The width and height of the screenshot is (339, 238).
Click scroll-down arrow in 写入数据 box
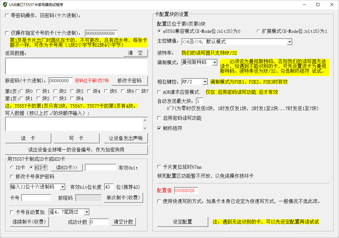click(x=145, y=129)
